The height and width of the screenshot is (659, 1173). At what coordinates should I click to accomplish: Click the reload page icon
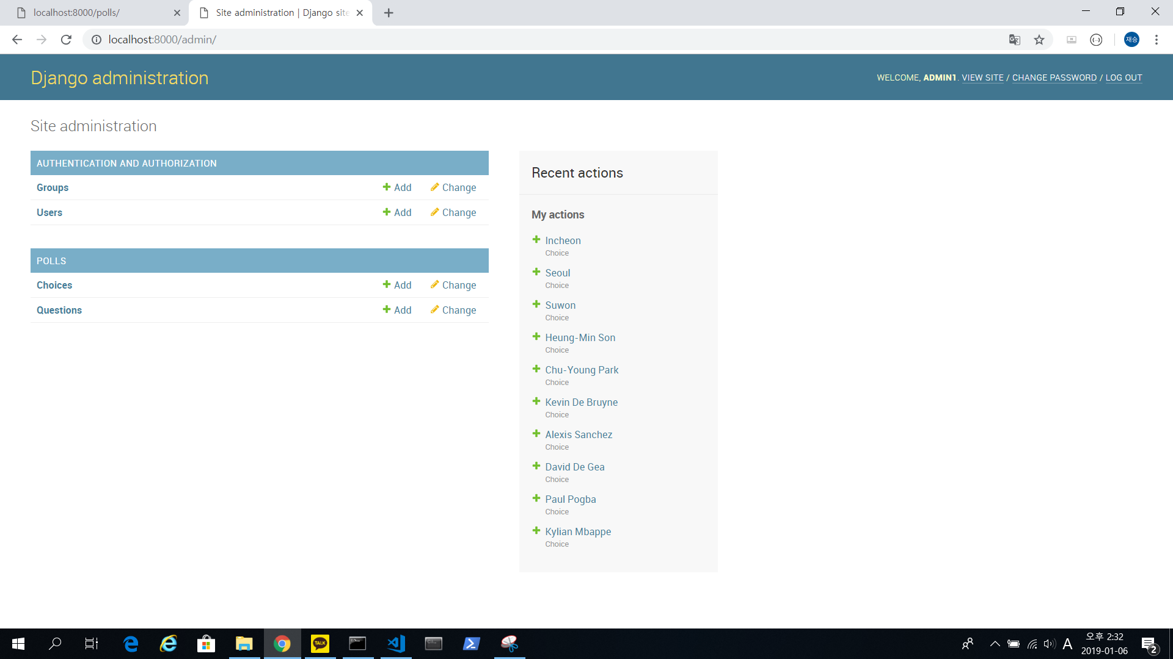66,40
